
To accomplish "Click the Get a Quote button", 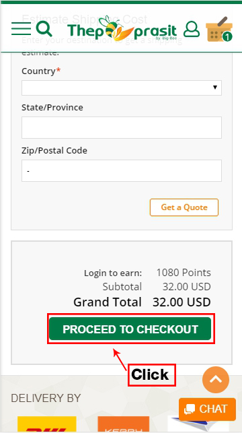I will point(184,207).
